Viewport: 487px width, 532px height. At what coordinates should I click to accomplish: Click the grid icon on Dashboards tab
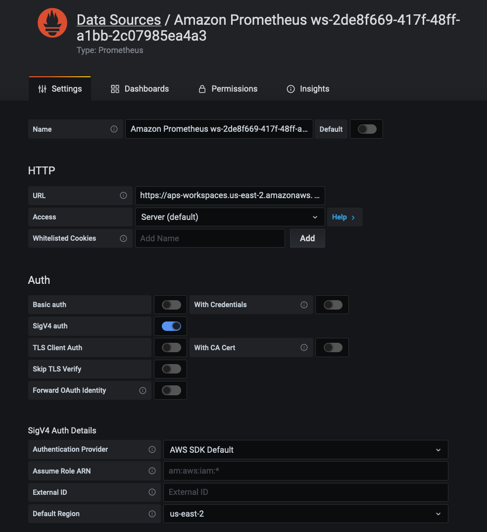pyautogui.click(x=115, y=89)
